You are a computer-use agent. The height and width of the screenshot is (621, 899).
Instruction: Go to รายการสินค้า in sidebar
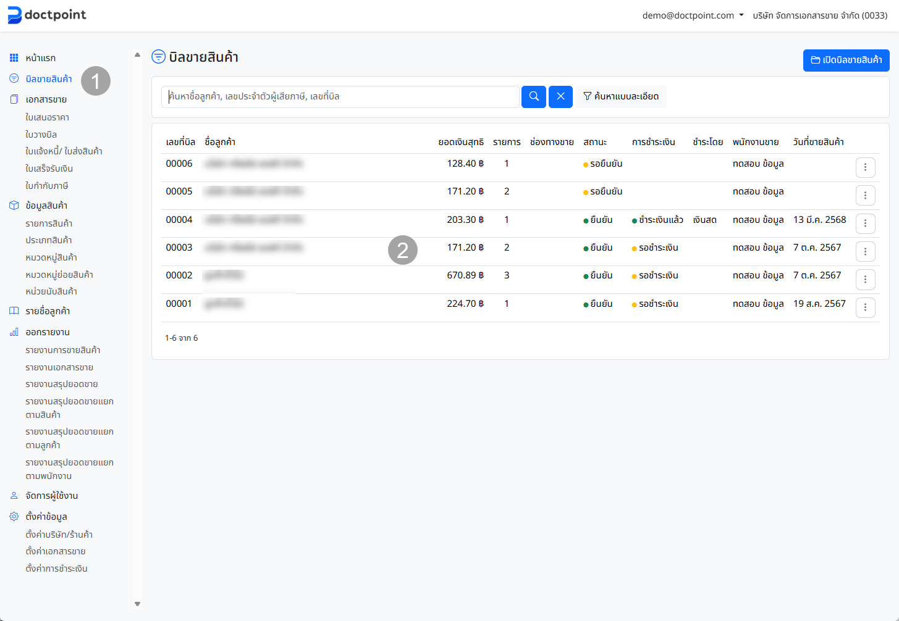[x=49, y=223]
